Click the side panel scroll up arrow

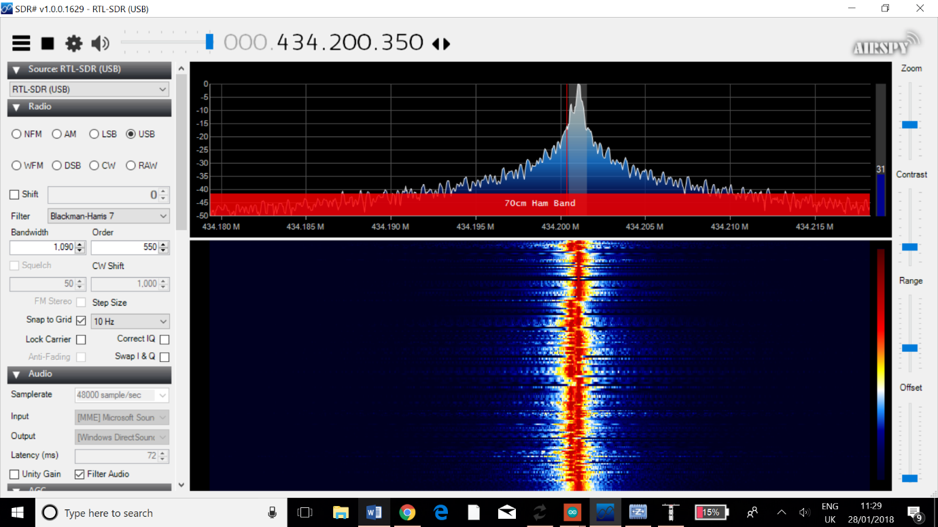tap(181, 68)
